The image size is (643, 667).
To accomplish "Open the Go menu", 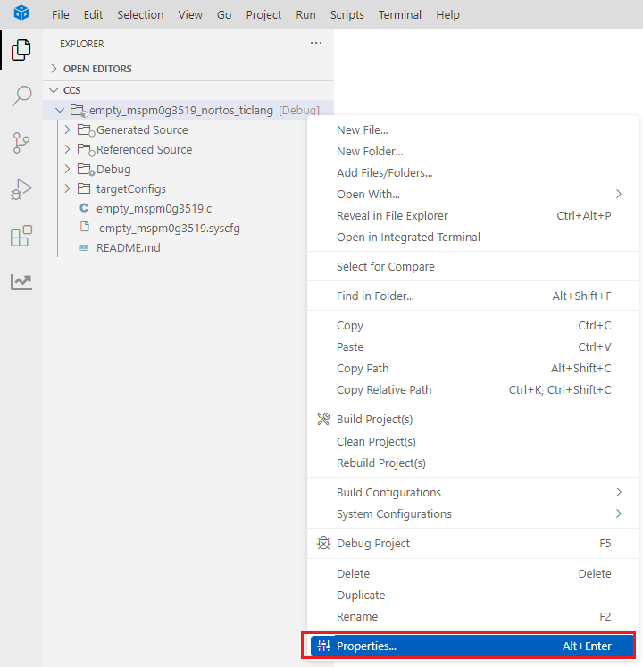I will point(224,14).
